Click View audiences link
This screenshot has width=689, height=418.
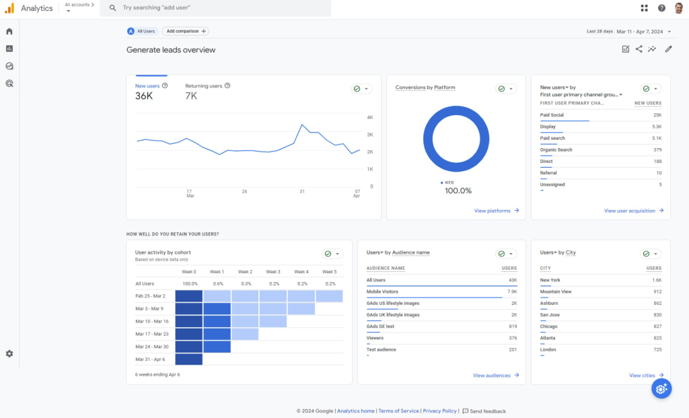[x=496, y=376]
